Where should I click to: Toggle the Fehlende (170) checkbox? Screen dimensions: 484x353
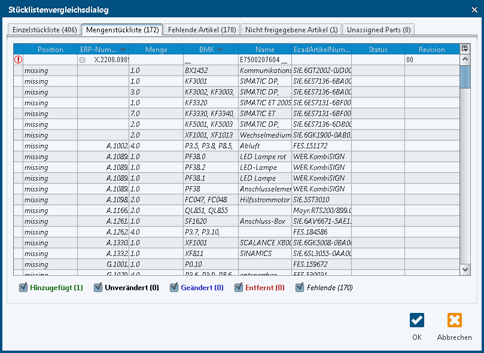(300, 288)
